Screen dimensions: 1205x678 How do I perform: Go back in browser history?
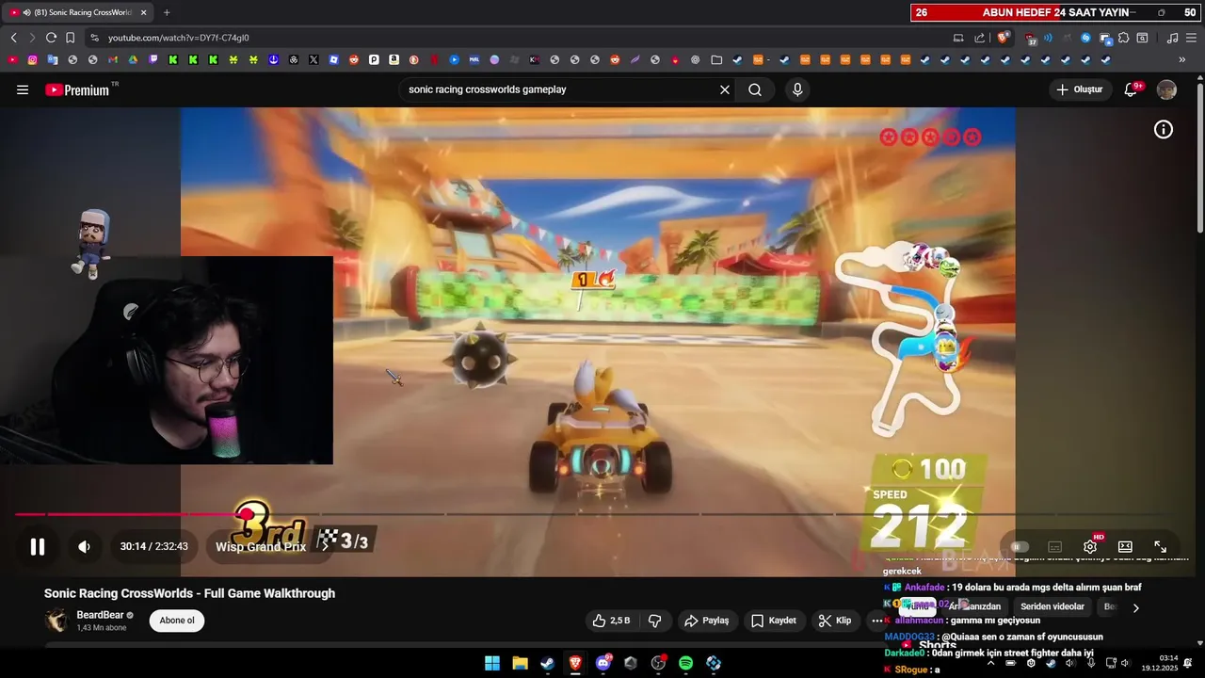(x=13, y=38)
